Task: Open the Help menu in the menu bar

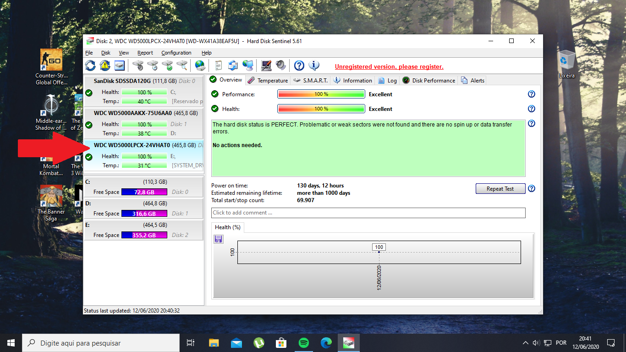Action: coord(207,53)
